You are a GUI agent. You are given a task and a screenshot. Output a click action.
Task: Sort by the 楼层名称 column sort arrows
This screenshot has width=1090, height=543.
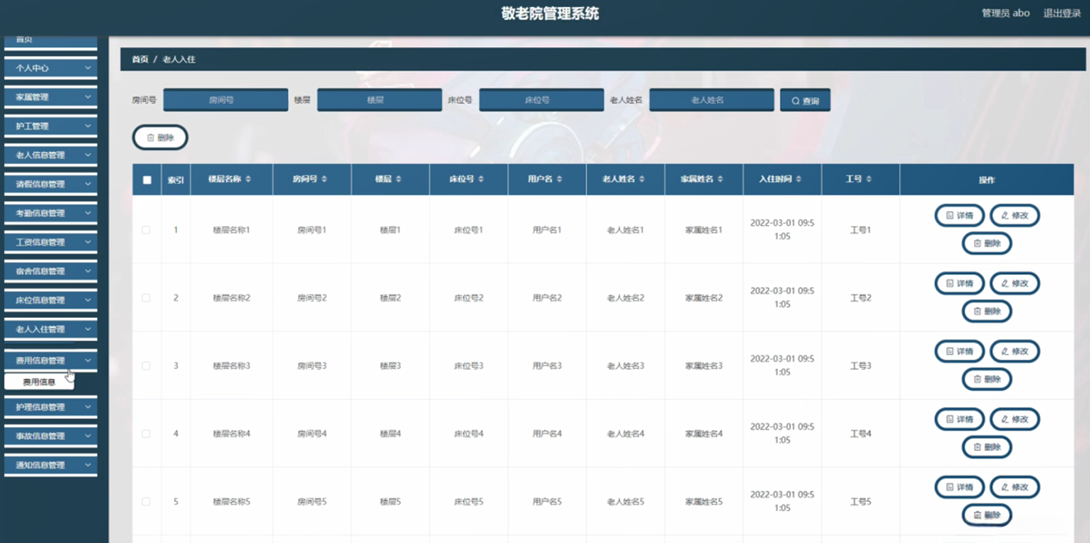[x=248, y=180]
